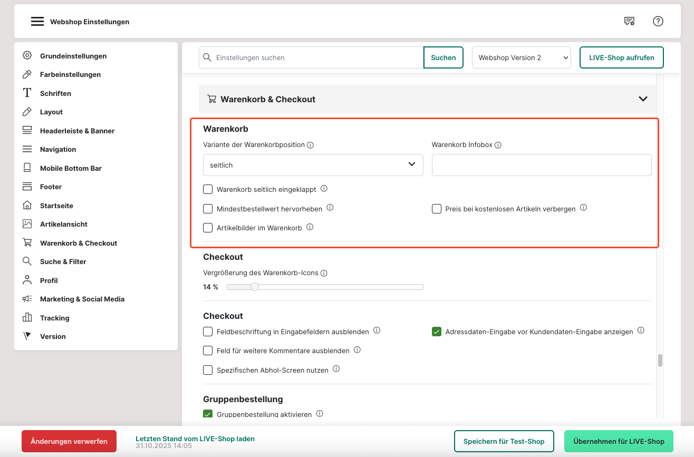Screen dimensions: 694x457
Task: Click the help question mark icon
Action: coord(658,21)
